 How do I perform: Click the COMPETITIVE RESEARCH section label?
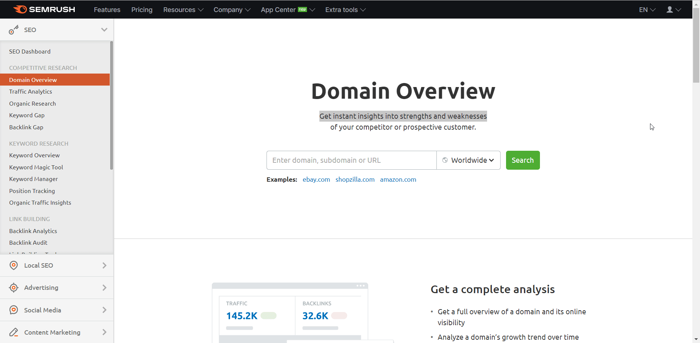(x=43, y=68)
